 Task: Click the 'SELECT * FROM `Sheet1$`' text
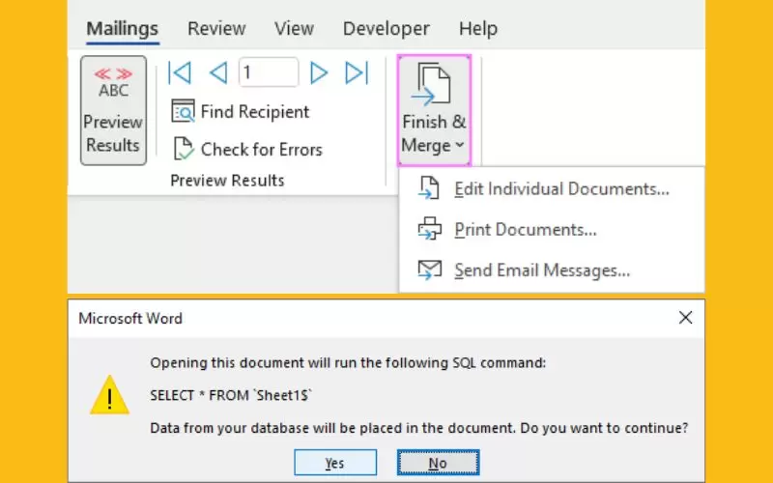[231, 395]
